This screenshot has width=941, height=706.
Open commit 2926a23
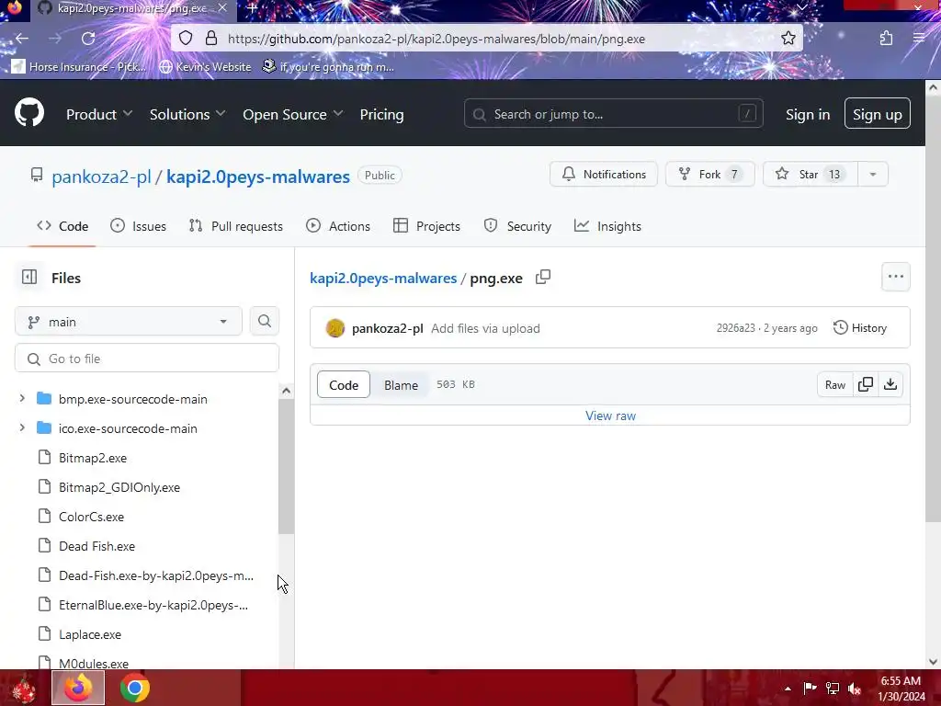coord(735,328)
